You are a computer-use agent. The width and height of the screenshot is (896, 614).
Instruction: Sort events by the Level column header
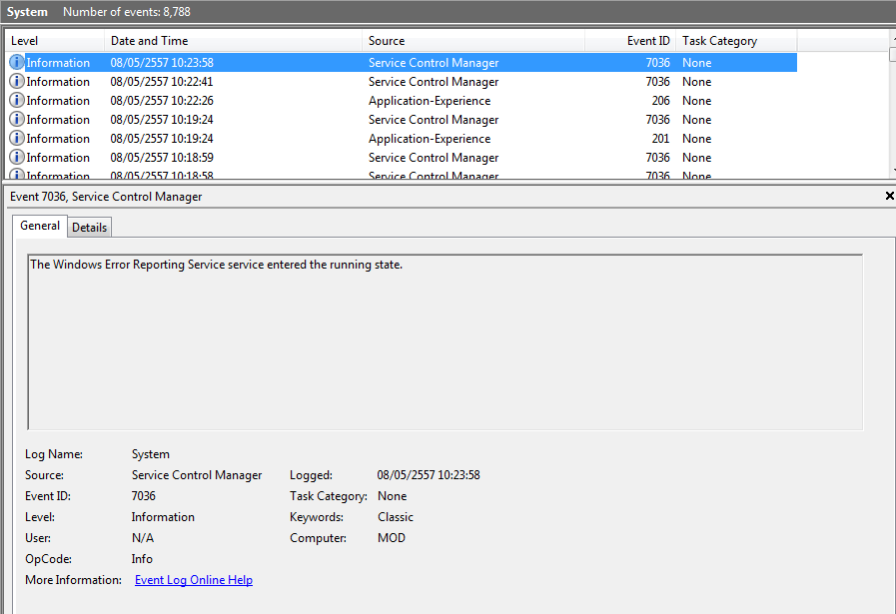coord(55,41)
